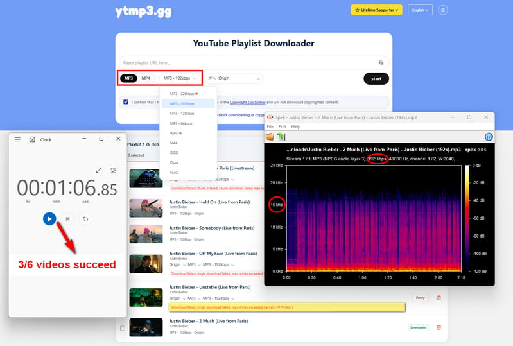Viewport: 513px width, 346px height.
Task: Choose FLAC format option
Action: (188, 172)
